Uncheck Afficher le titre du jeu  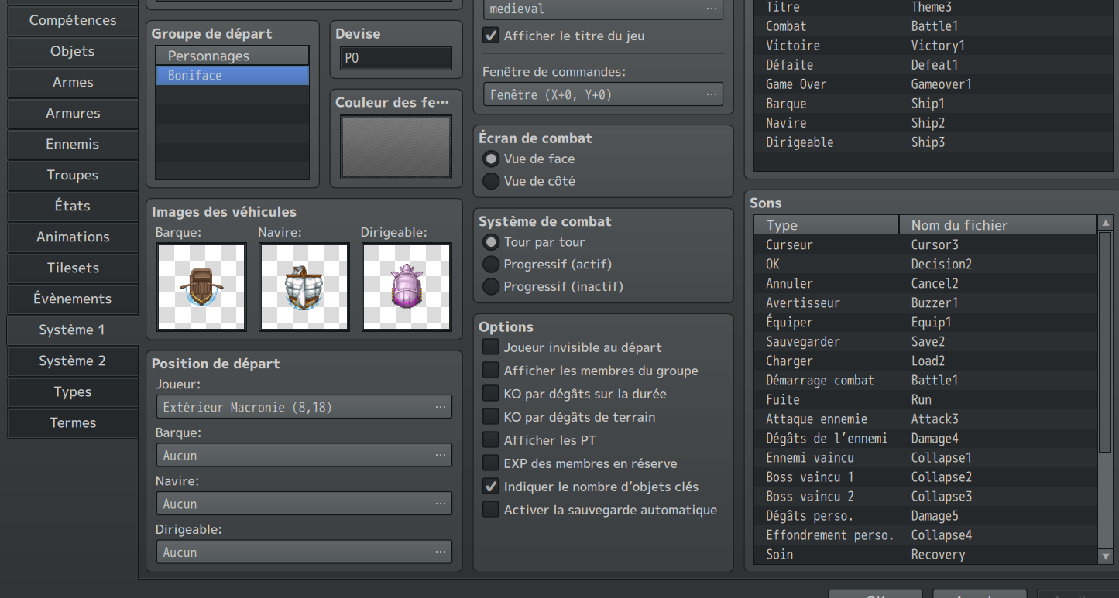click(x=490, y=36)
